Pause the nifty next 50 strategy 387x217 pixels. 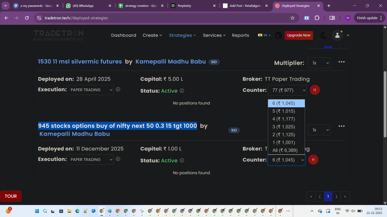[313, 160]
